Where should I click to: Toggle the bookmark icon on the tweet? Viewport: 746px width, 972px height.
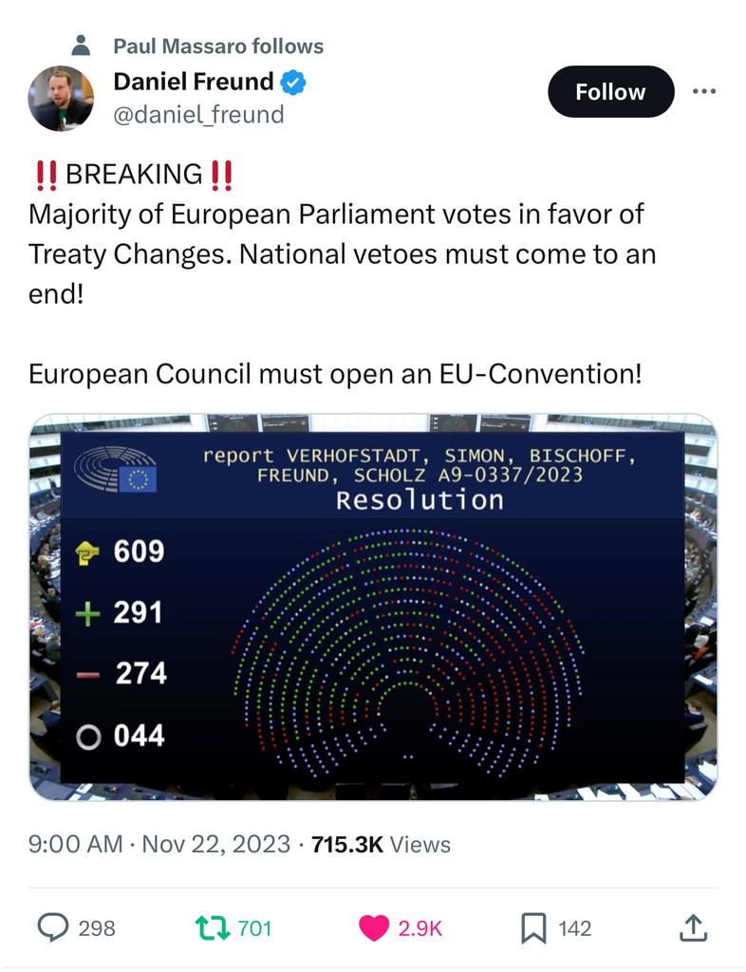tap(534, 927)
